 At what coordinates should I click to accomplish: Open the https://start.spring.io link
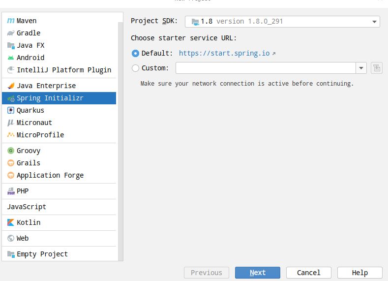pyautogui.click(x=224, y=53)
